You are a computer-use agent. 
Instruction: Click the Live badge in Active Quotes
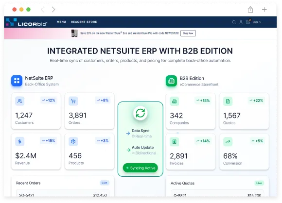point(259,183)
